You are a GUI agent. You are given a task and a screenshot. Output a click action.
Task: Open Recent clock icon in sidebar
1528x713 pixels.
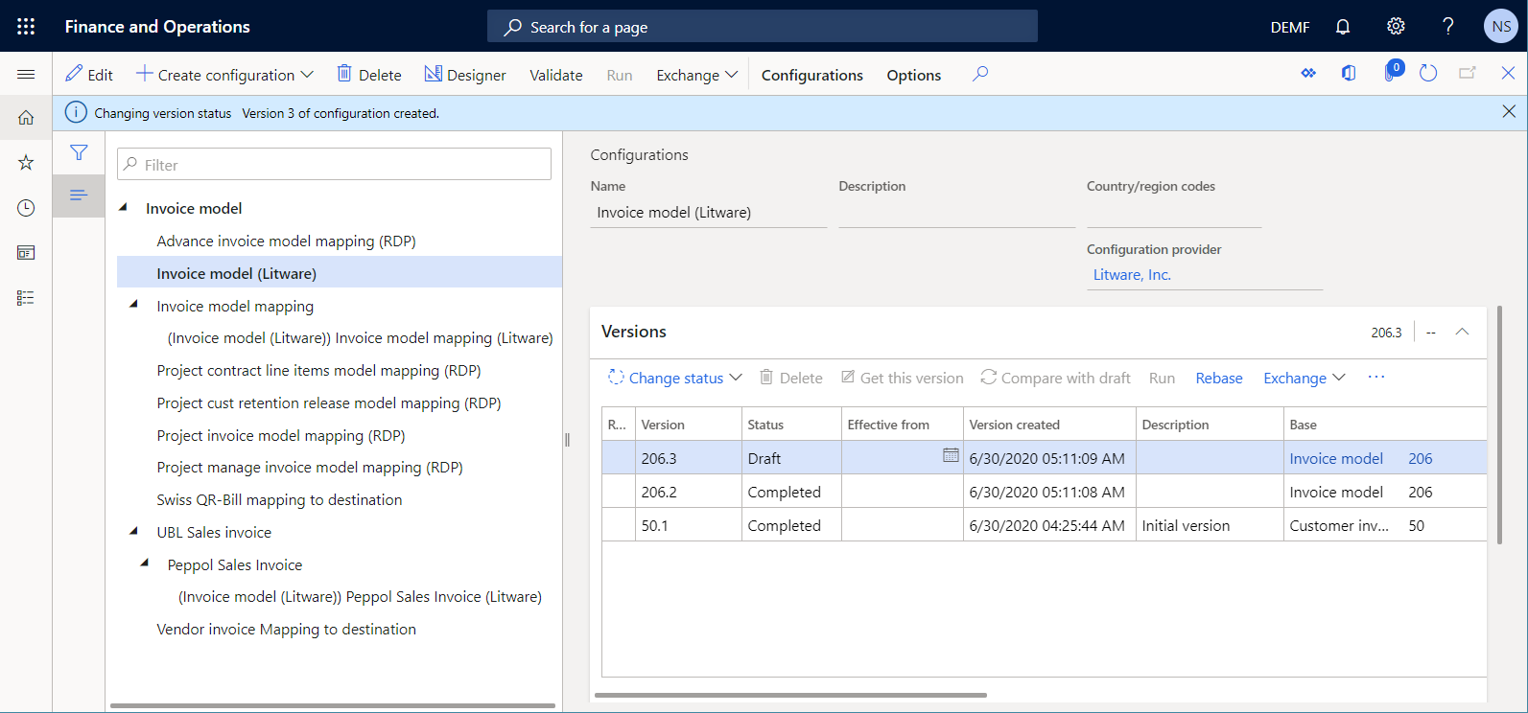click(26, 208)
